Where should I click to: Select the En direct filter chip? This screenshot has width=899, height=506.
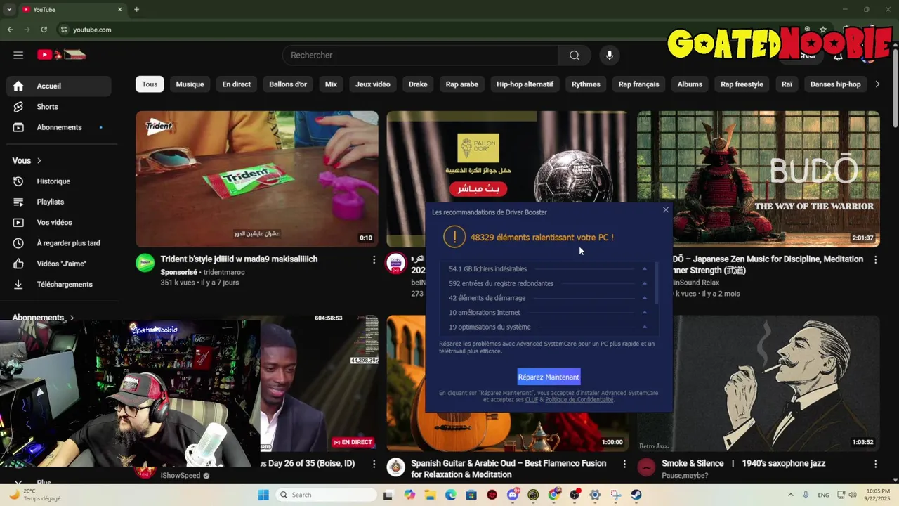[x=237, y=84]
